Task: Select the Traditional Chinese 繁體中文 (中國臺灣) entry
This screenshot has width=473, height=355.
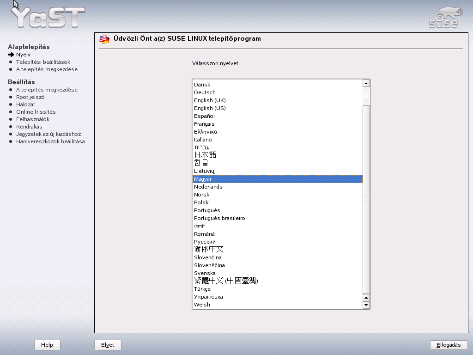Action: pos(278,281)
